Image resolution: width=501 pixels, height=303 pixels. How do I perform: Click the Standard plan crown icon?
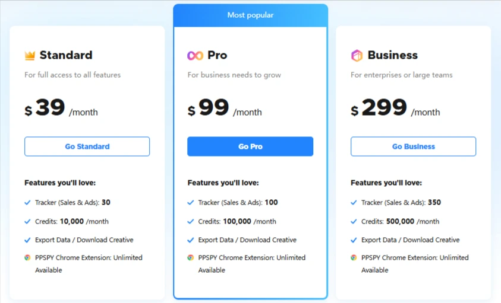(x=30, y=56)
